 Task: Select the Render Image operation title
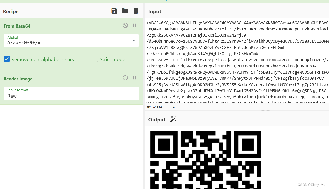tap(18, 79)
